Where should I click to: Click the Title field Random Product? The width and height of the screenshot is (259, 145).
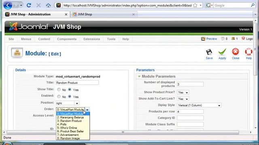coord(77,83)
